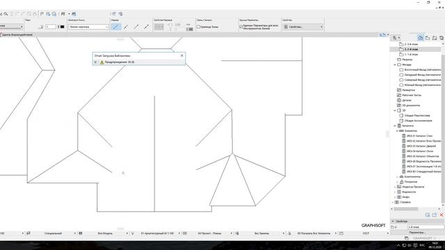Image resolution: width=445 pixels, height=250 pixels.
Task: Open Общая Перспектива view
Action: [x=417, y=116]
